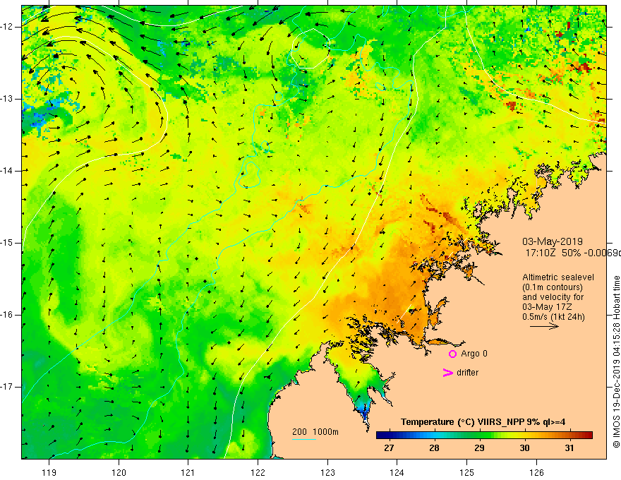Click the 'Altimetric sealevel' legend text
The image size is (621, 480).
[x=558, y=277]
